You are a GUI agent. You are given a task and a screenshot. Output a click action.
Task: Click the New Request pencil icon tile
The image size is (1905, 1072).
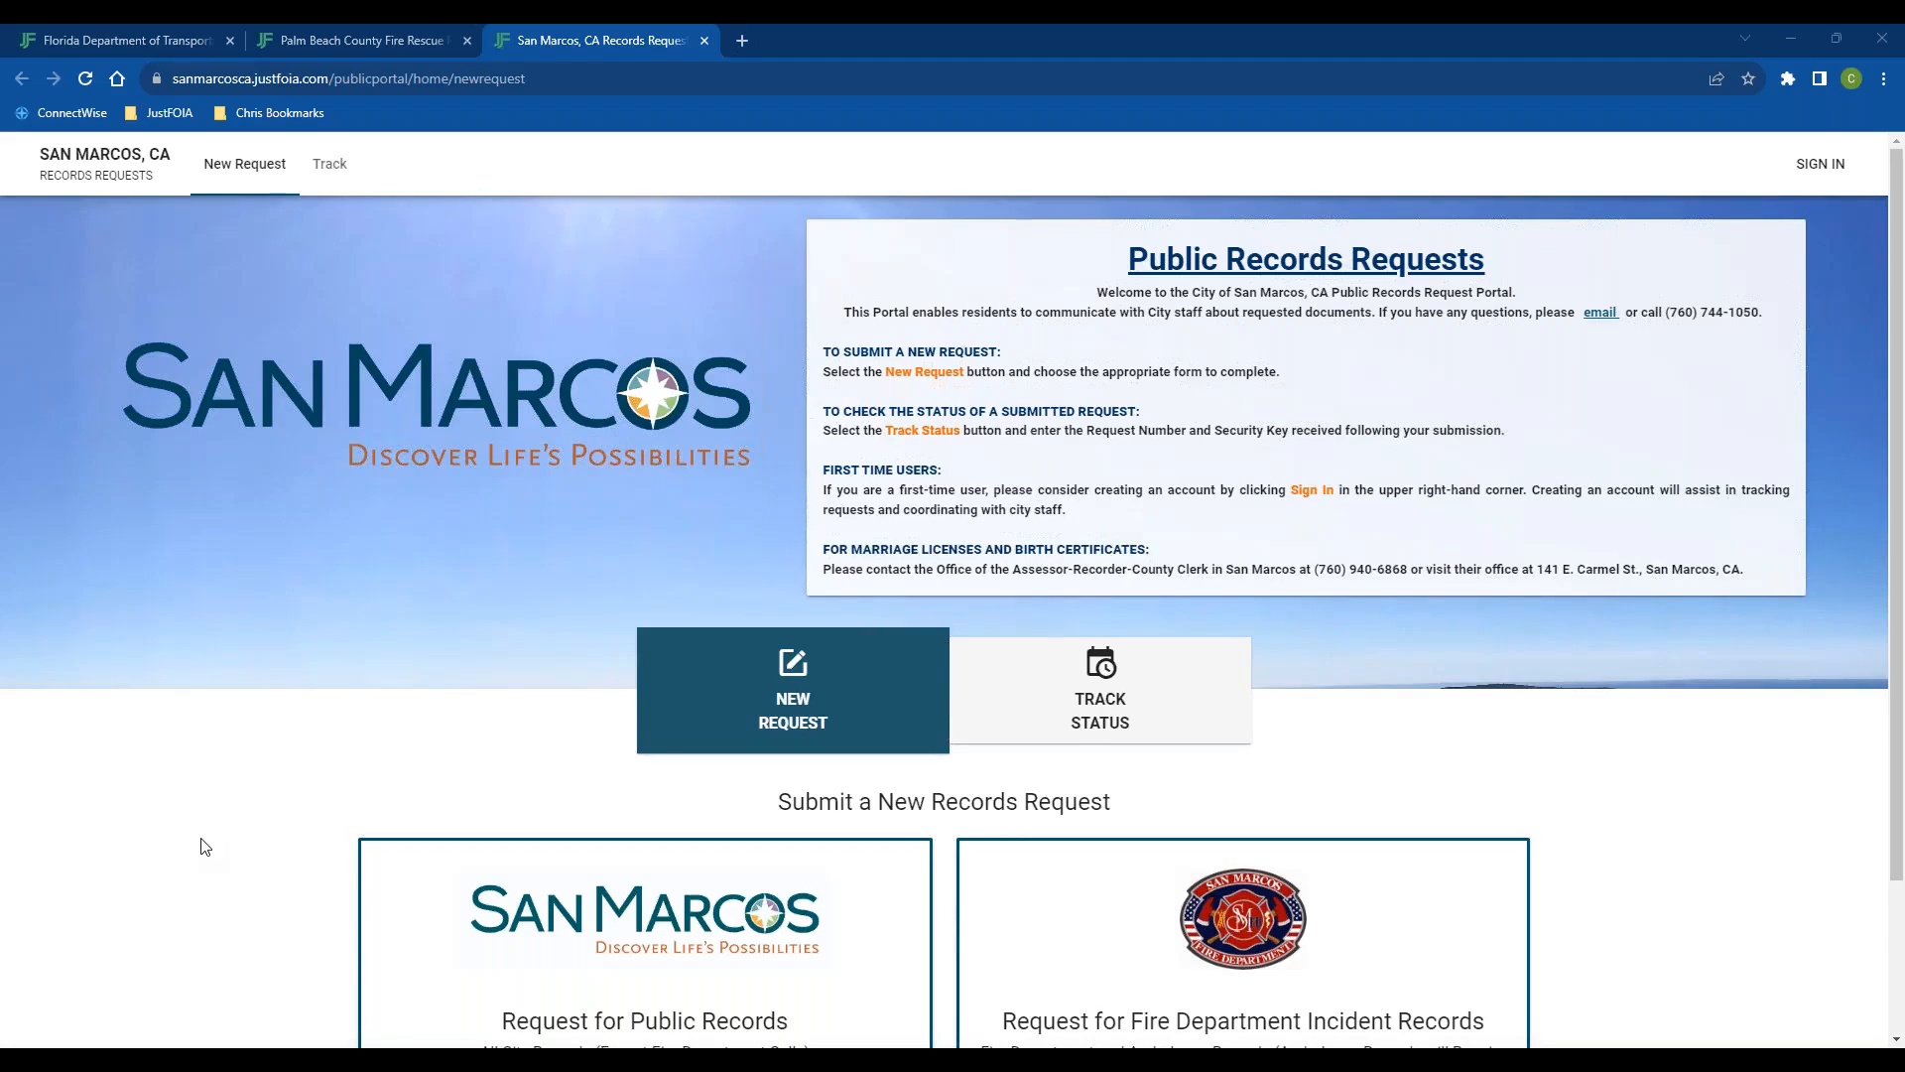[x=792, y=690]
